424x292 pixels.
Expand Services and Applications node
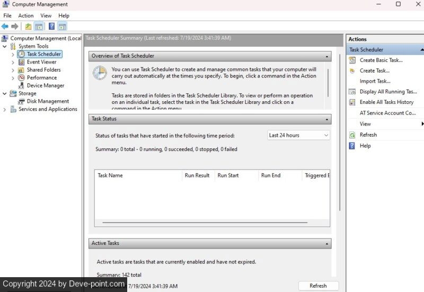(x=5, y=109)
